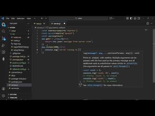Click the command center search box
This screenshot has width=155, height=116.
click(78, 18)
